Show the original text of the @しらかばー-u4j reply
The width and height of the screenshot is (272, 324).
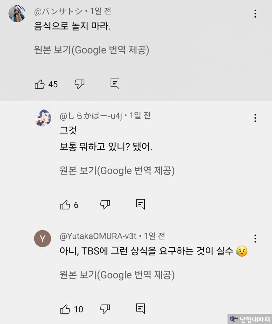[117, 171]
